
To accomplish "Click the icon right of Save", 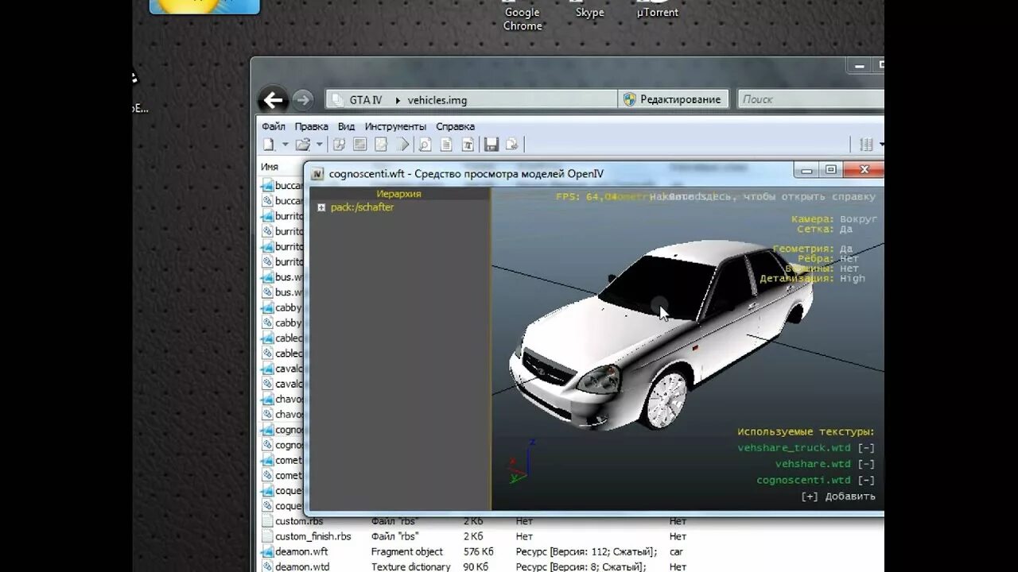I will coord(511,145).
